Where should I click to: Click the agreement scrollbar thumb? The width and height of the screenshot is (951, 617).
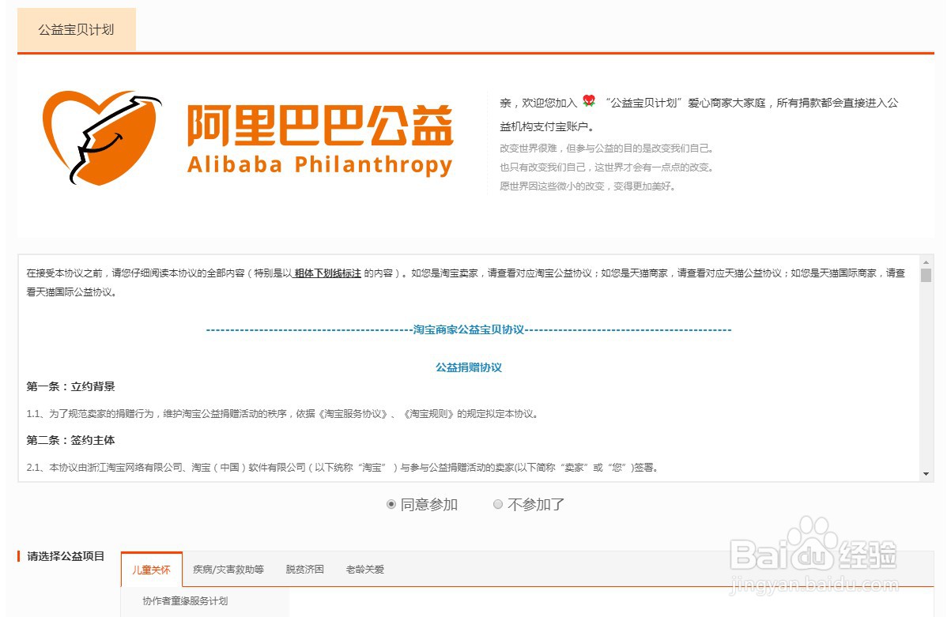926,275
